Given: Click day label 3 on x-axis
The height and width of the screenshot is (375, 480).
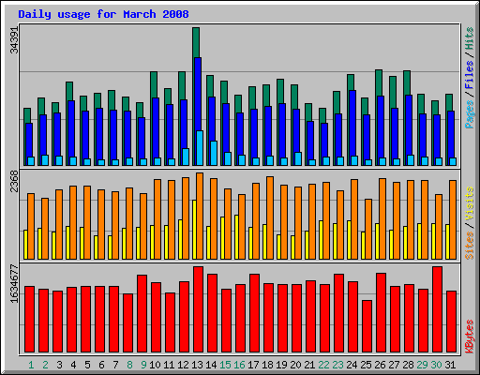Looking at the screenshot, I should tap(59, 365).
